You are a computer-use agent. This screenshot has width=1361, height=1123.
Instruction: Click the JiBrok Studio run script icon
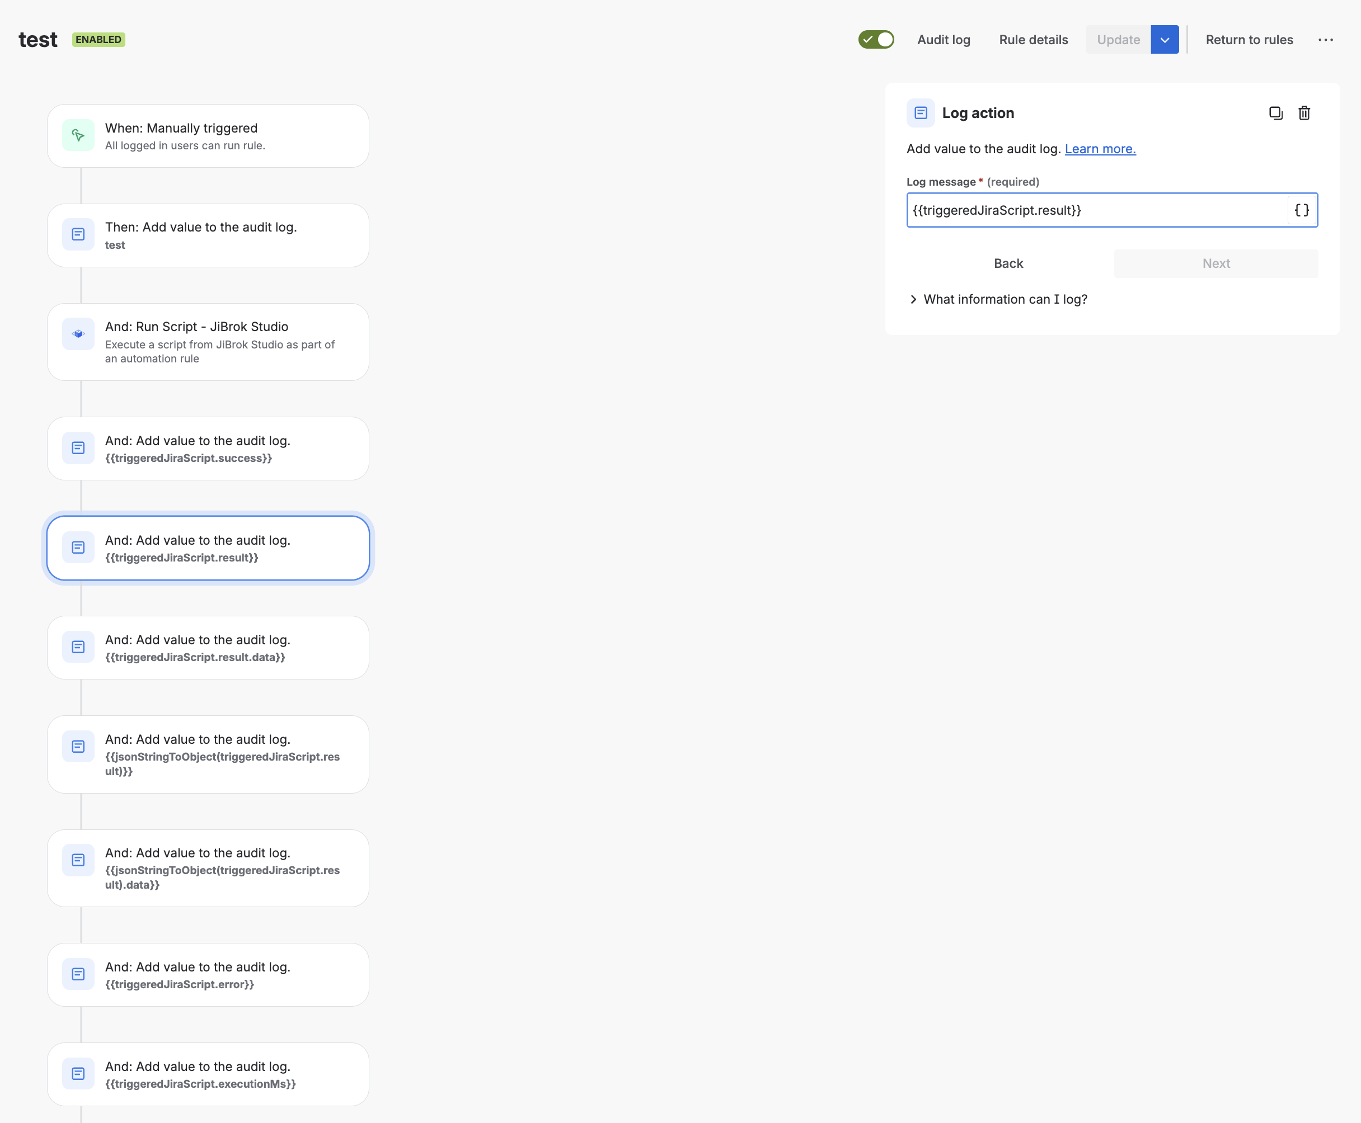(78, 334)
